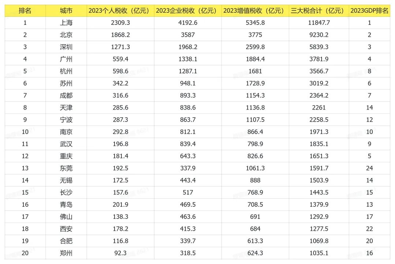The width and height of the screenshot is (395, 264).
Task: Click the 长沙 city cell
Action: tap(66, 192)
